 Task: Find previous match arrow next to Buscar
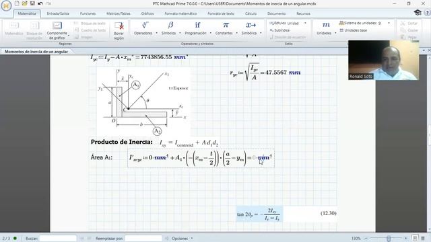pos(81,239)
